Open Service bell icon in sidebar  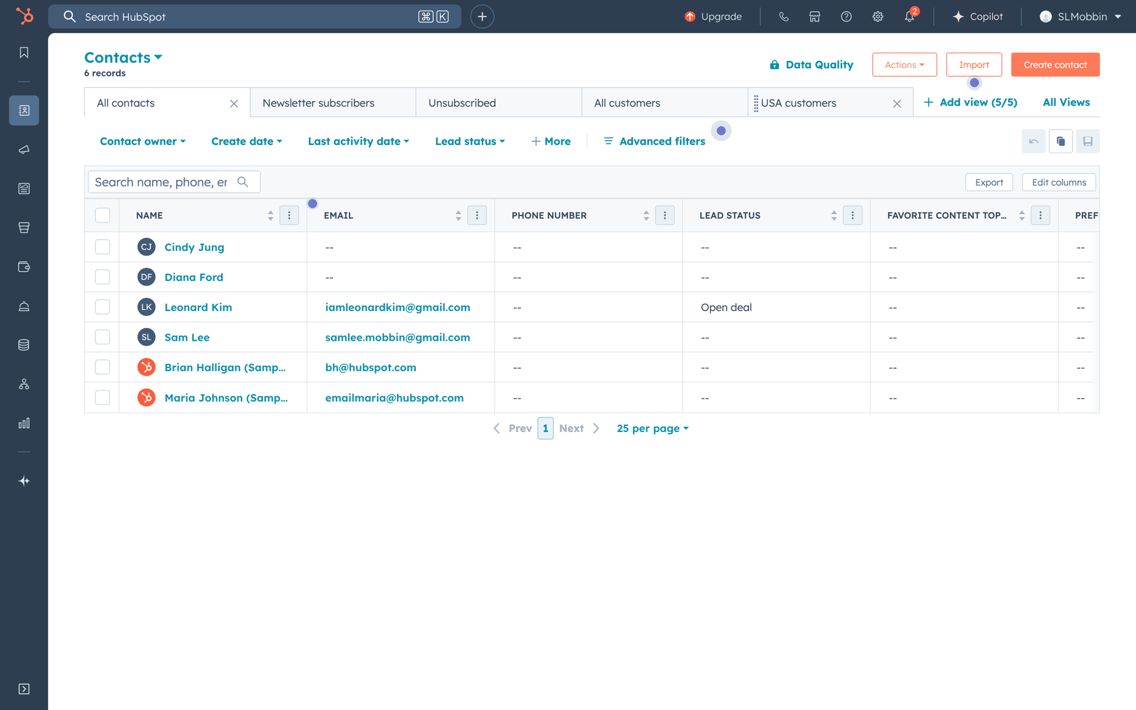[24, 306]
